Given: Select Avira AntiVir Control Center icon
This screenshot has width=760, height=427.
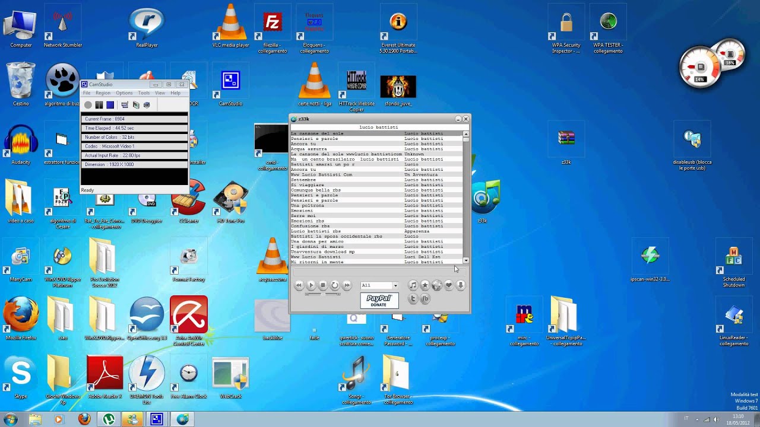Looking at the screenshot, I should coord(189,320).
